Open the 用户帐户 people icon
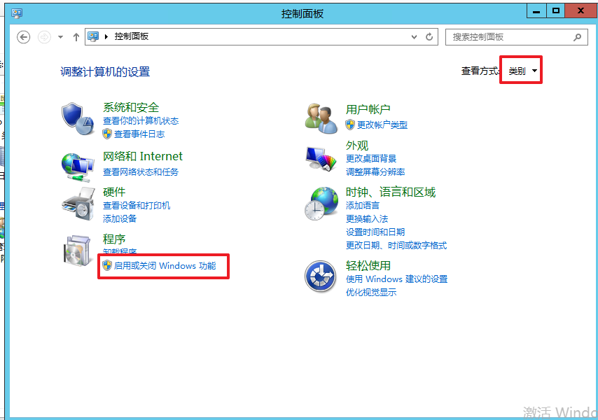 tap(321, 118)
